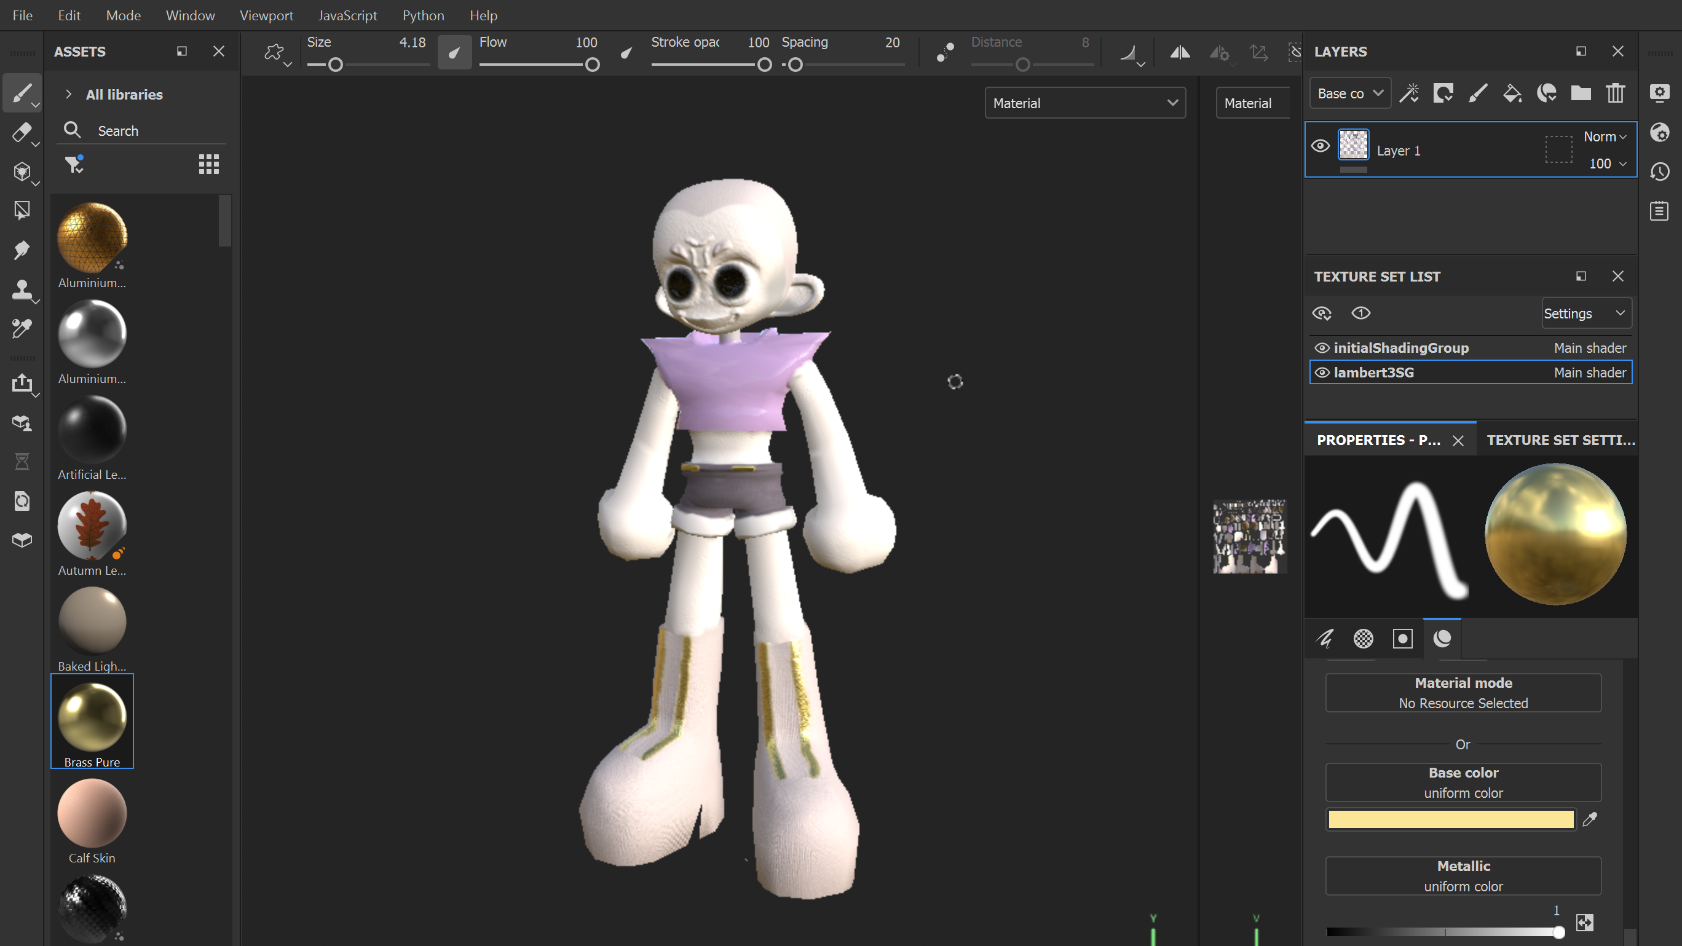Select the Eraser tool in left toolbar
The height and width of the screenshot is (946, 1682).
tap(21, 133)
